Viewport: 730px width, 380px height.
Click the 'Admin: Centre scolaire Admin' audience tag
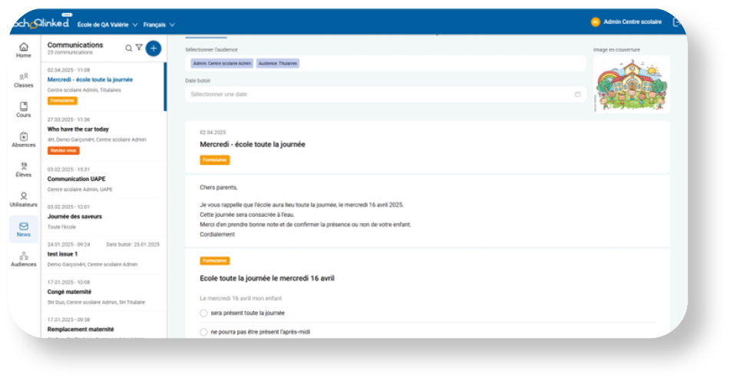pos(222,63)
